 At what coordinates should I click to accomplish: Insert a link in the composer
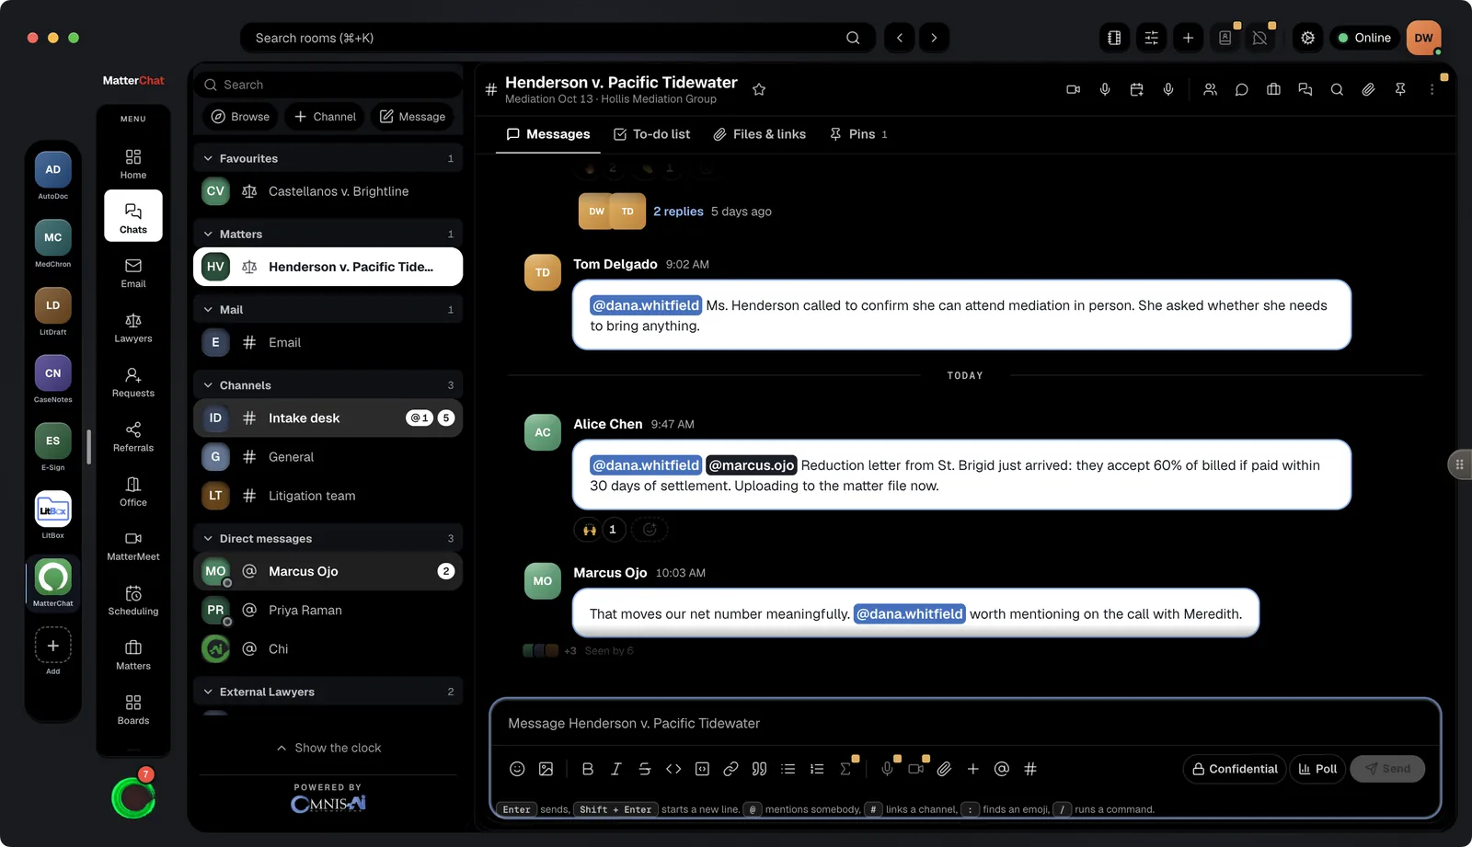[730, 769]
